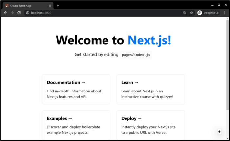230x141 pixels.
Task: Click the pages/index.js code text
Action: [136, 55]
